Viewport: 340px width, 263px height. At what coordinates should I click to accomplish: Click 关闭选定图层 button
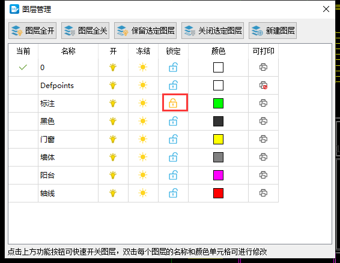[213, 31]
